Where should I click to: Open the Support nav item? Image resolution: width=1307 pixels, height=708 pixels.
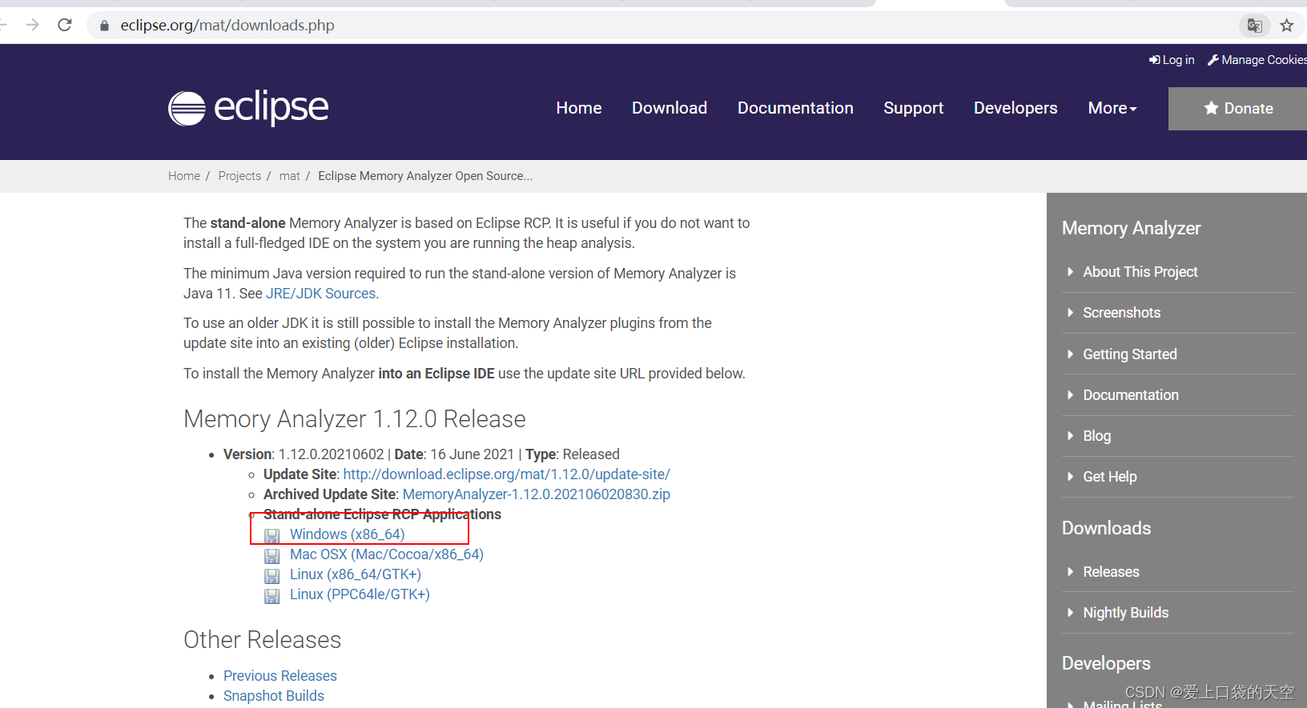pyautogui.click(x=913, y=108)
